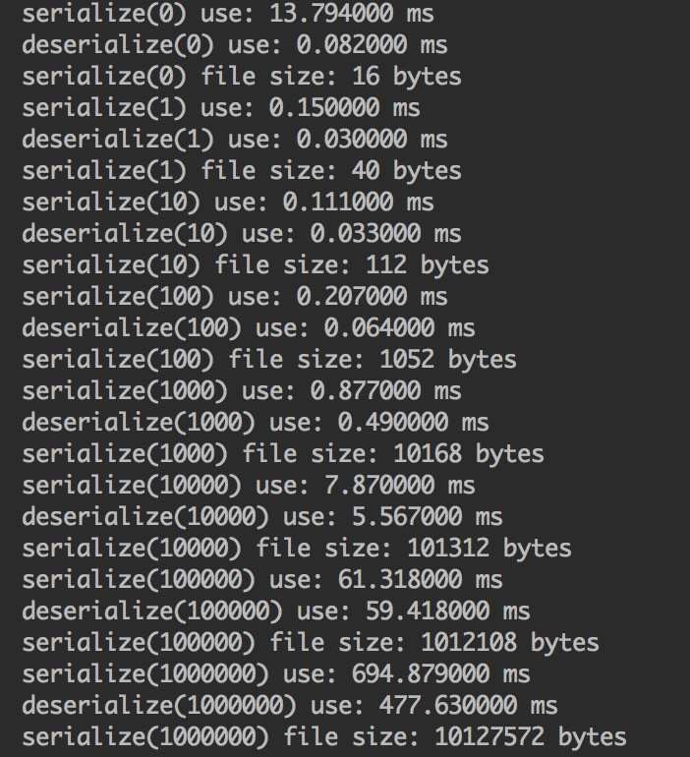The height and width of the screenshot is (757, 690).
Task: Click the 'deserialize(0) use: 0.082000 ms' line
Action: click(x=234, y=45)
